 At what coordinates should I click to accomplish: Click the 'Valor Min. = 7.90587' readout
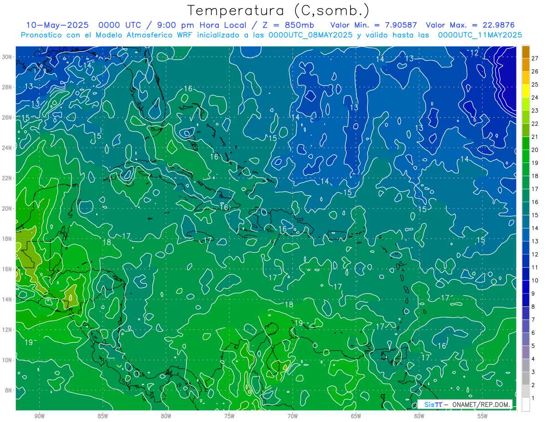(374, 25)
